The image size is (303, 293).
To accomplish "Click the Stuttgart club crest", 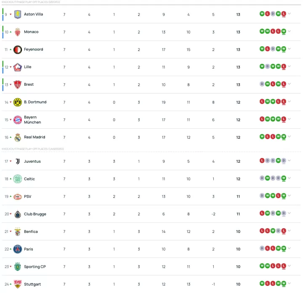I will click(x=18, y=284).
